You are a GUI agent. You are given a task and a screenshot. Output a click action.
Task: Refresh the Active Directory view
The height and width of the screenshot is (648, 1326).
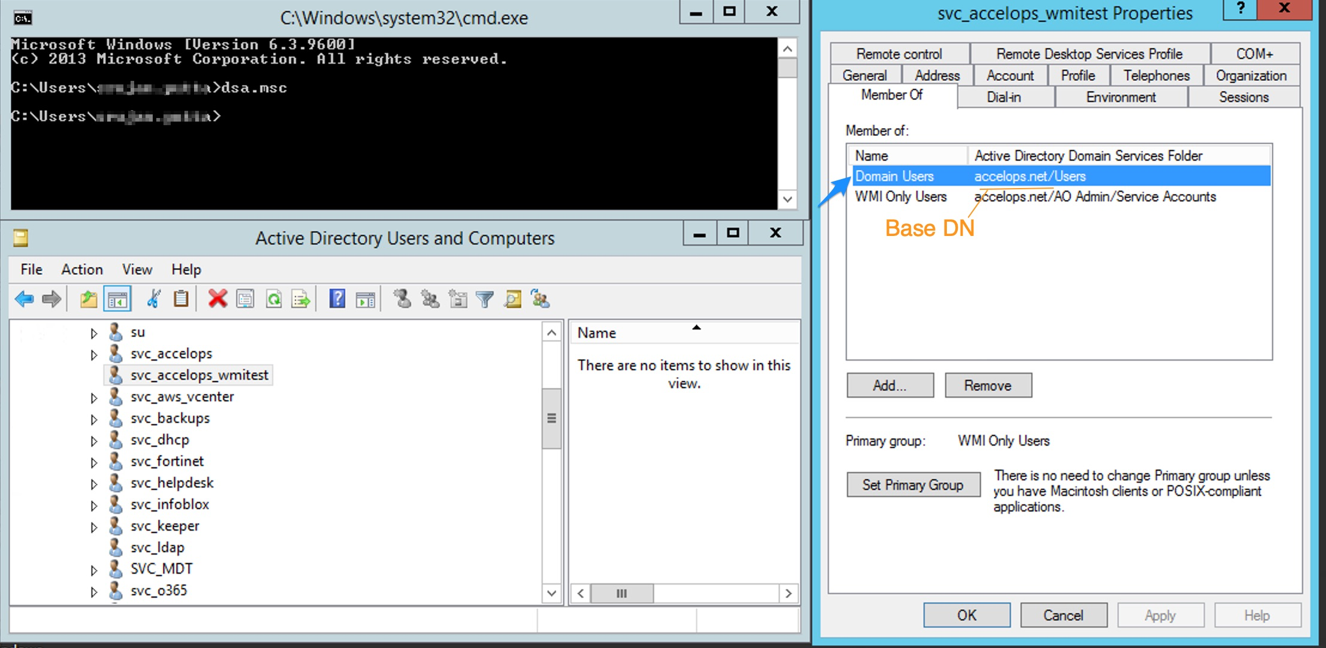tap(272, 299)
